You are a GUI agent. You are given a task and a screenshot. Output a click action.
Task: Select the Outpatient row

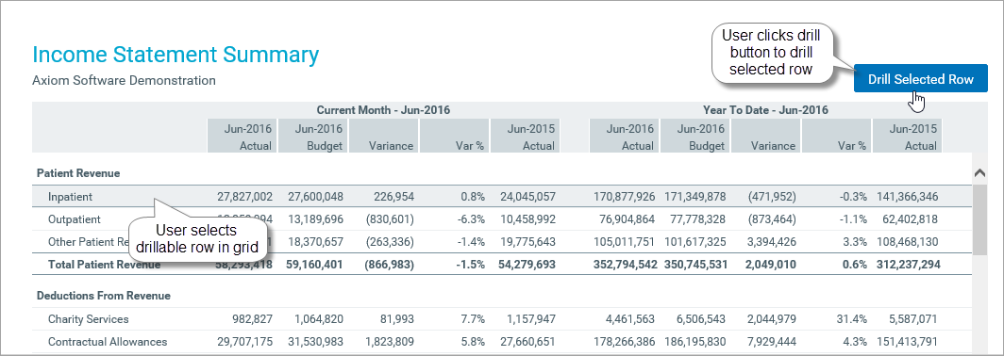(x=501, y=219)
